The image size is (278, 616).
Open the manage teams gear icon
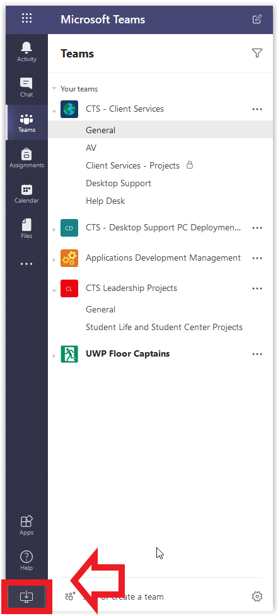coord(257,596)
